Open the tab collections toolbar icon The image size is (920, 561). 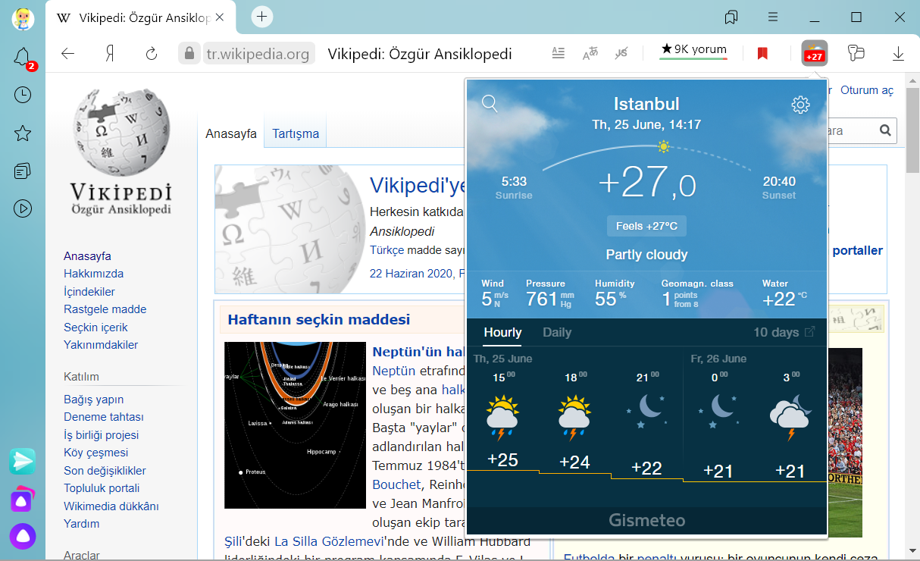tap(731, 17)
